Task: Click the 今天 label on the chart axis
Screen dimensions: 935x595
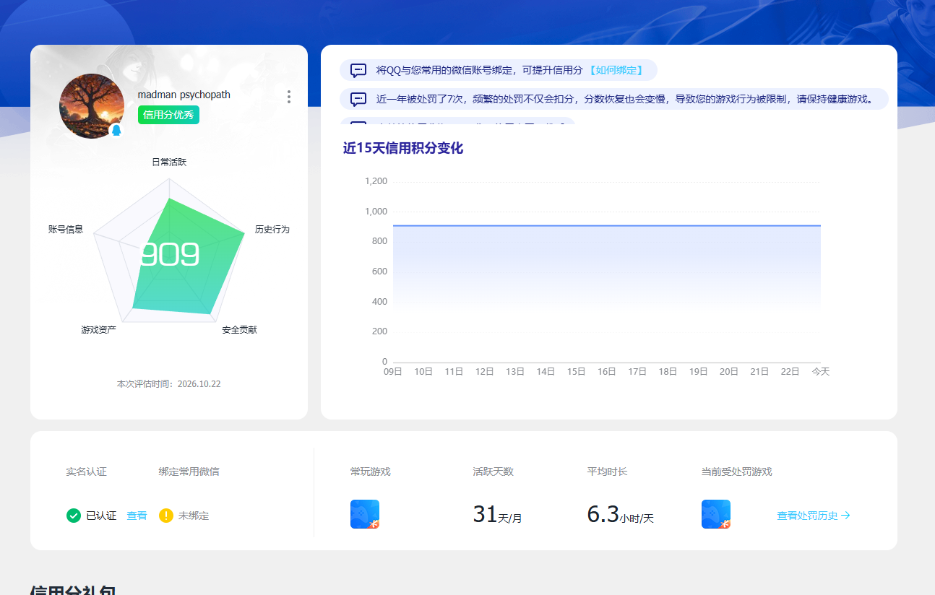Action: 821,372
